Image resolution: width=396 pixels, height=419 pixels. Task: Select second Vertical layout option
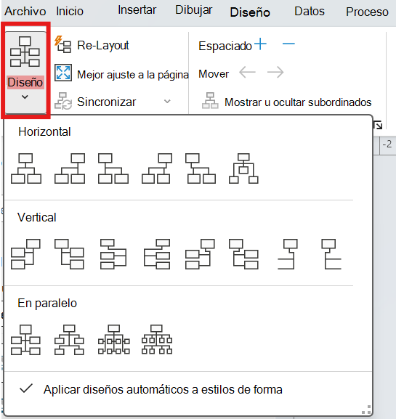[x=69, y=254]
